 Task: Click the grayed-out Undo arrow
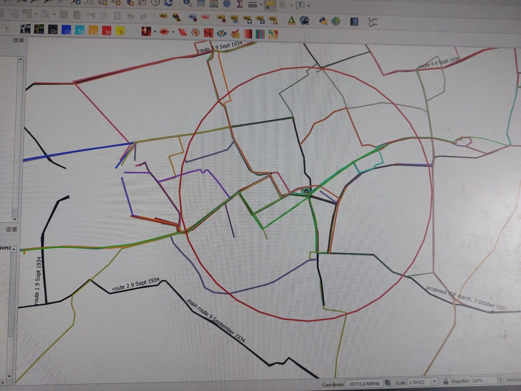tap(131, 16)
